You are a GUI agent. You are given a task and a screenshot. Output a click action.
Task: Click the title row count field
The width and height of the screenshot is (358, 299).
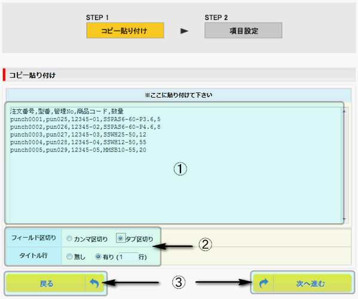[128, 257]
